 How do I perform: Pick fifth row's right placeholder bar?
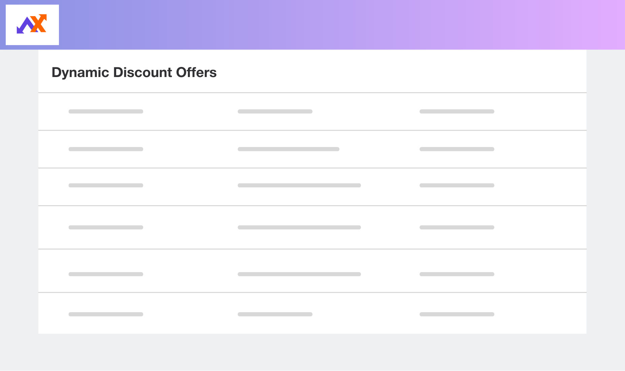coord(457,274)
